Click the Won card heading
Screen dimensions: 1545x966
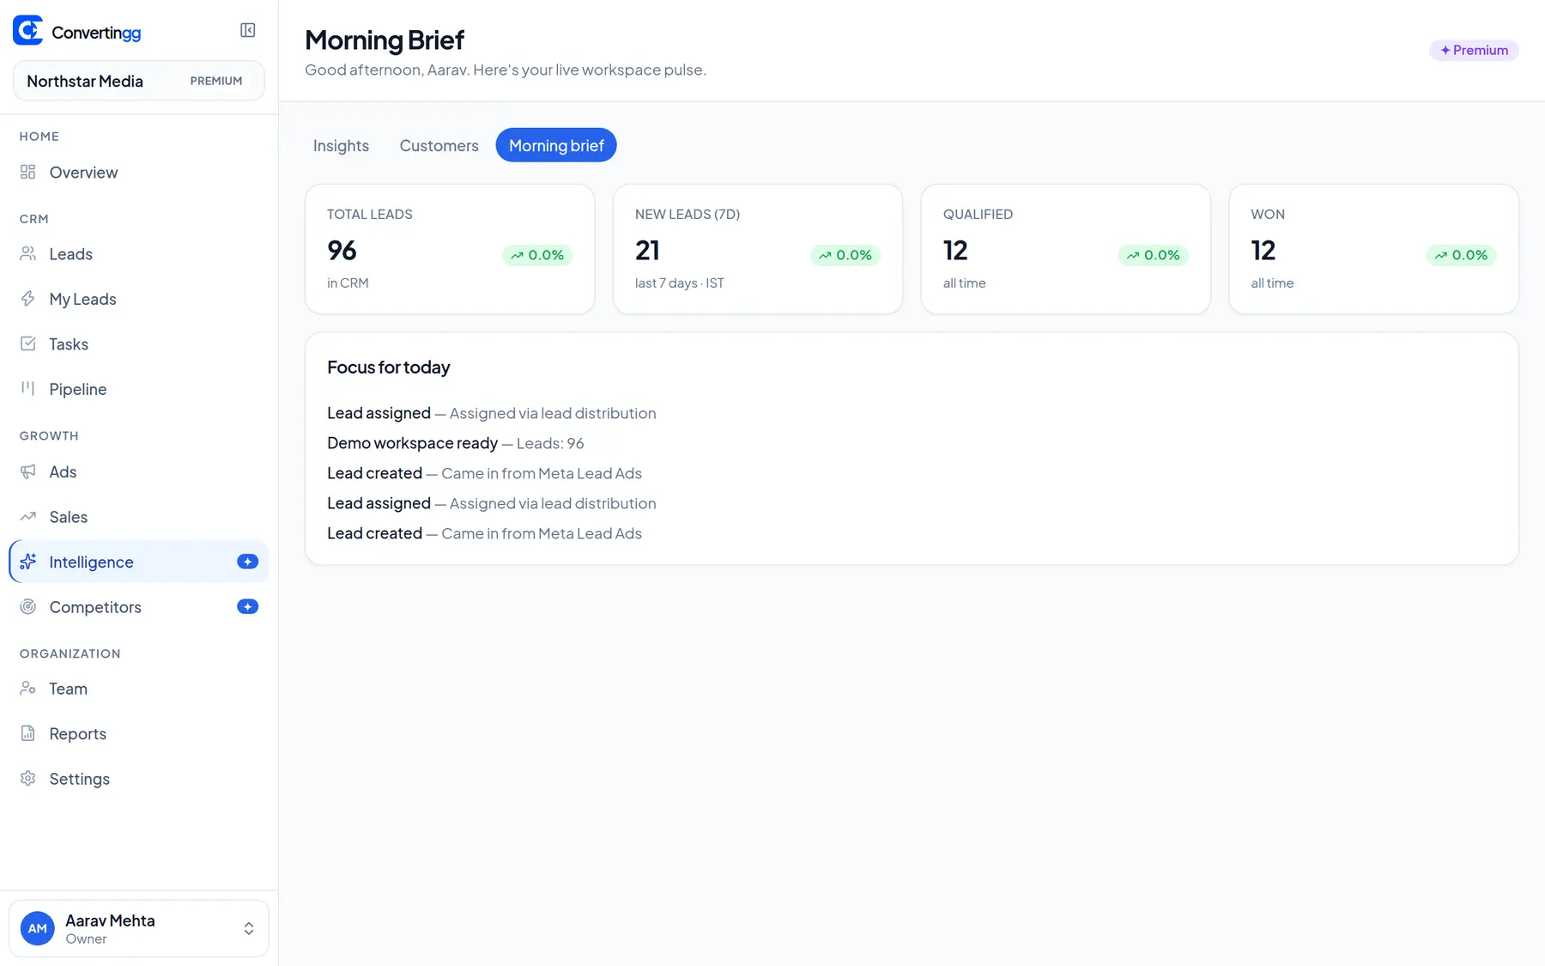pyautogui.click(x=1268, y=214)
